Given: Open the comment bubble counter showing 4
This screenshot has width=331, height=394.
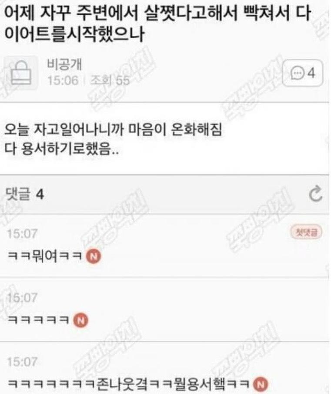Looking at the screenshot, I should click(302, 73).
